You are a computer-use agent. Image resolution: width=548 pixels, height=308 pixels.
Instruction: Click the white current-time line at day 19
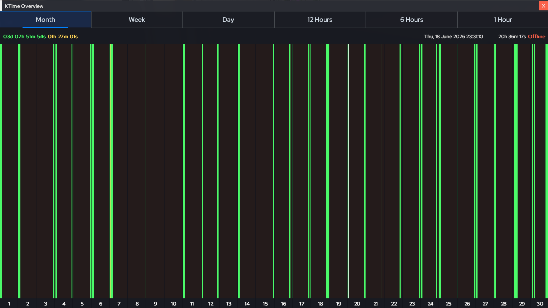point(349,171)
